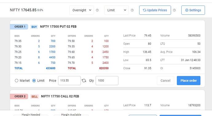Click Volume value 58390500
The image size is (212, 116).
point(194,35)
